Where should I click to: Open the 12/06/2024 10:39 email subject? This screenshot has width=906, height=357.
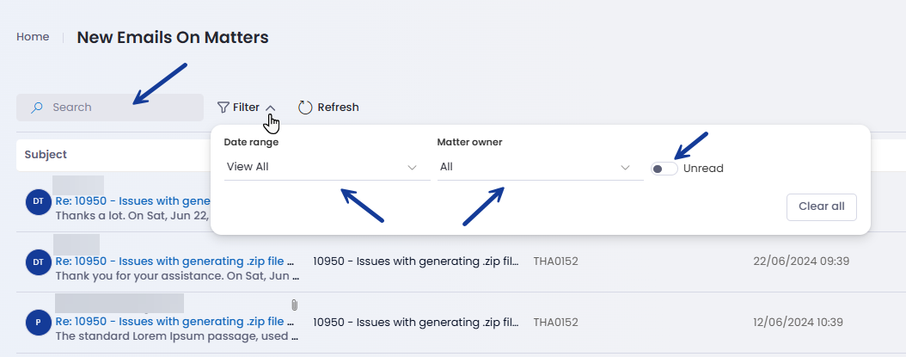(175, 322)
